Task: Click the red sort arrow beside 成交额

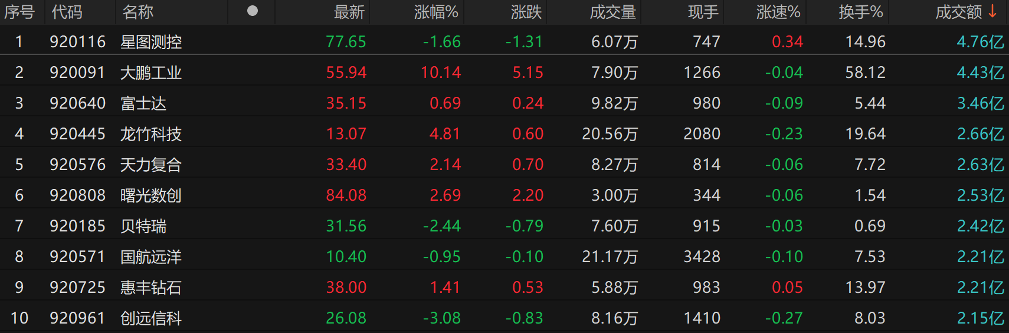Action: [x=993, y=11]
